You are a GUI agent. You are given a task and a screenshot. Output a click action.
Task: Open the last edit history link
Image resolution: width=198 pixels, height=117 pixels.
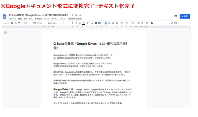click(x=75, y=19)
